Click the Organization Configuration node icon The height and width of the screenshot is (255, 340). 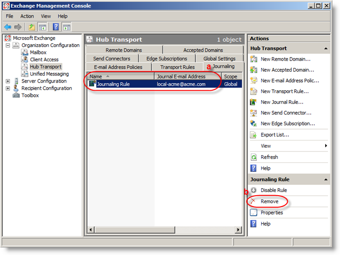(16, 45)
